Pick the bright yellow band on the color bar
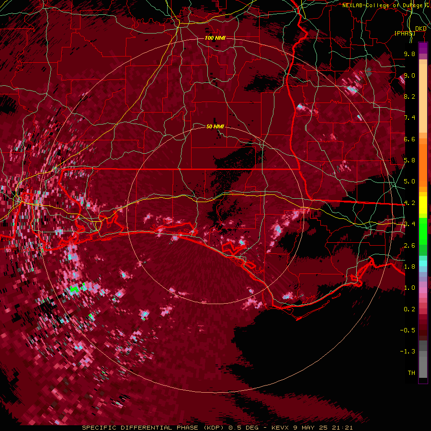The width and height of the screenshot is (431, 431). click(423, 205)
